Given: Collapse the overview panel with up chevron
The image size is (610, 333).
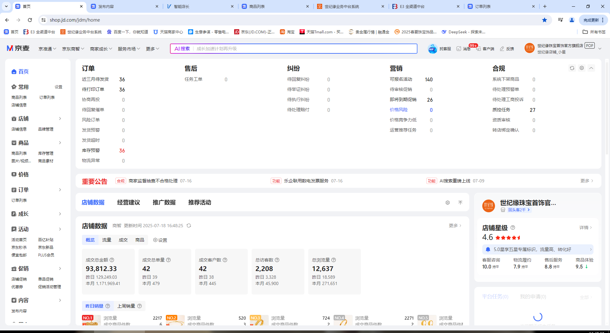Looking at the screenshot, I should pyautogui.click(x=591, y=68).
